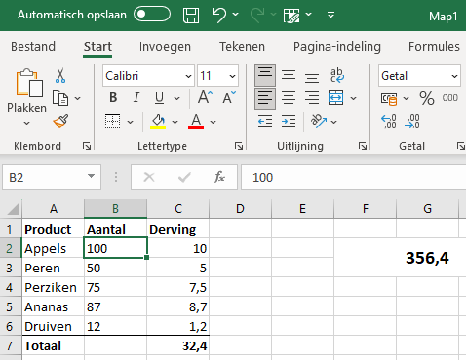
Task: Select column C header
Action: 178,209
